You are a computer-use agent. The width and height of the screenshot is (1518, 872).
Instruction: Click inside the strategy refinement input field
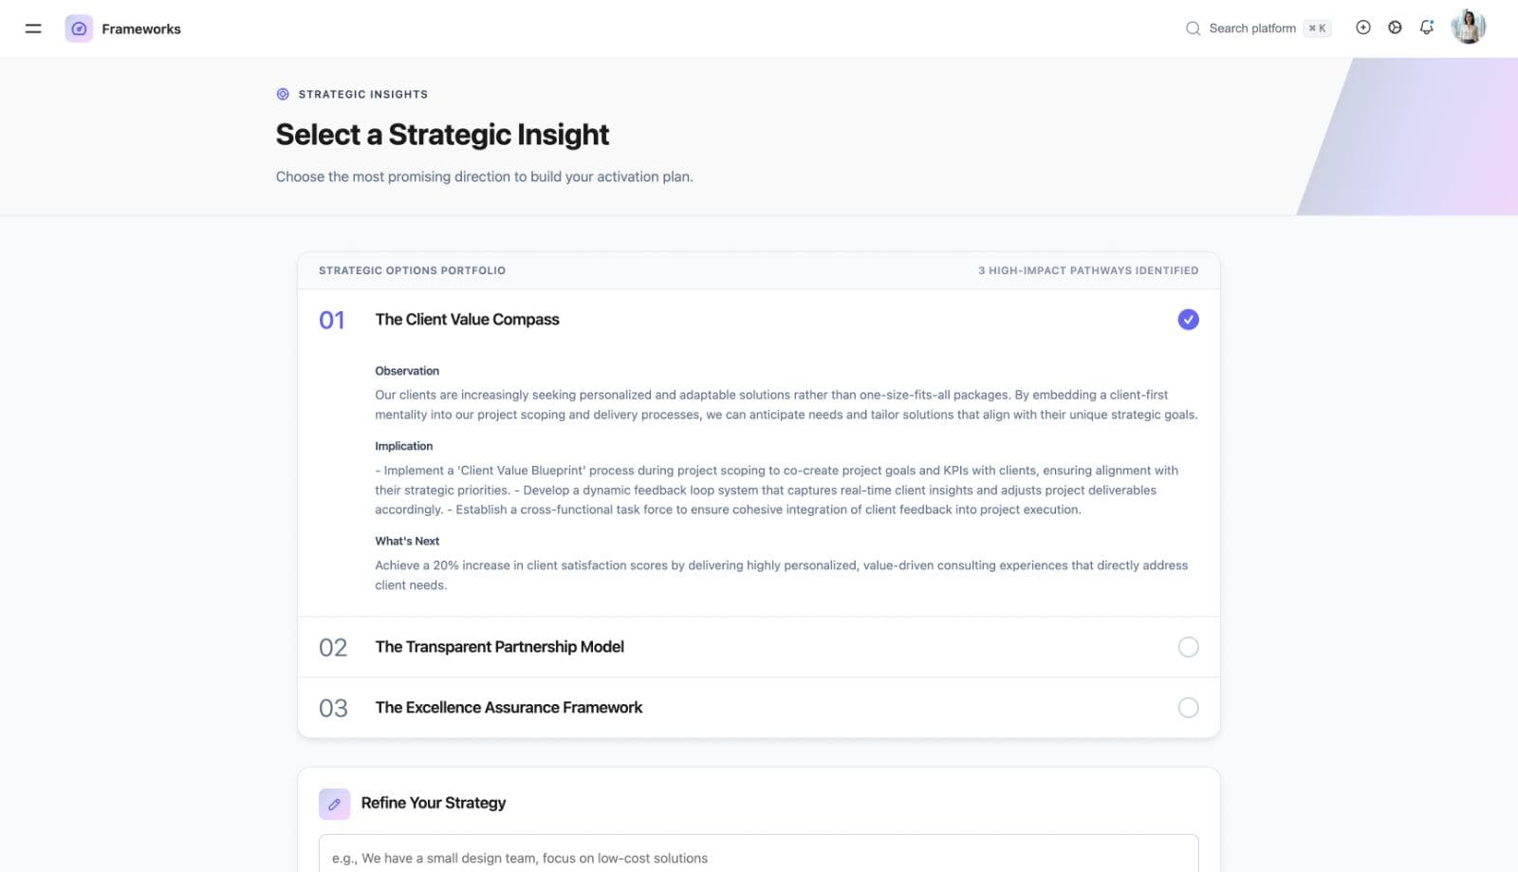758,858
